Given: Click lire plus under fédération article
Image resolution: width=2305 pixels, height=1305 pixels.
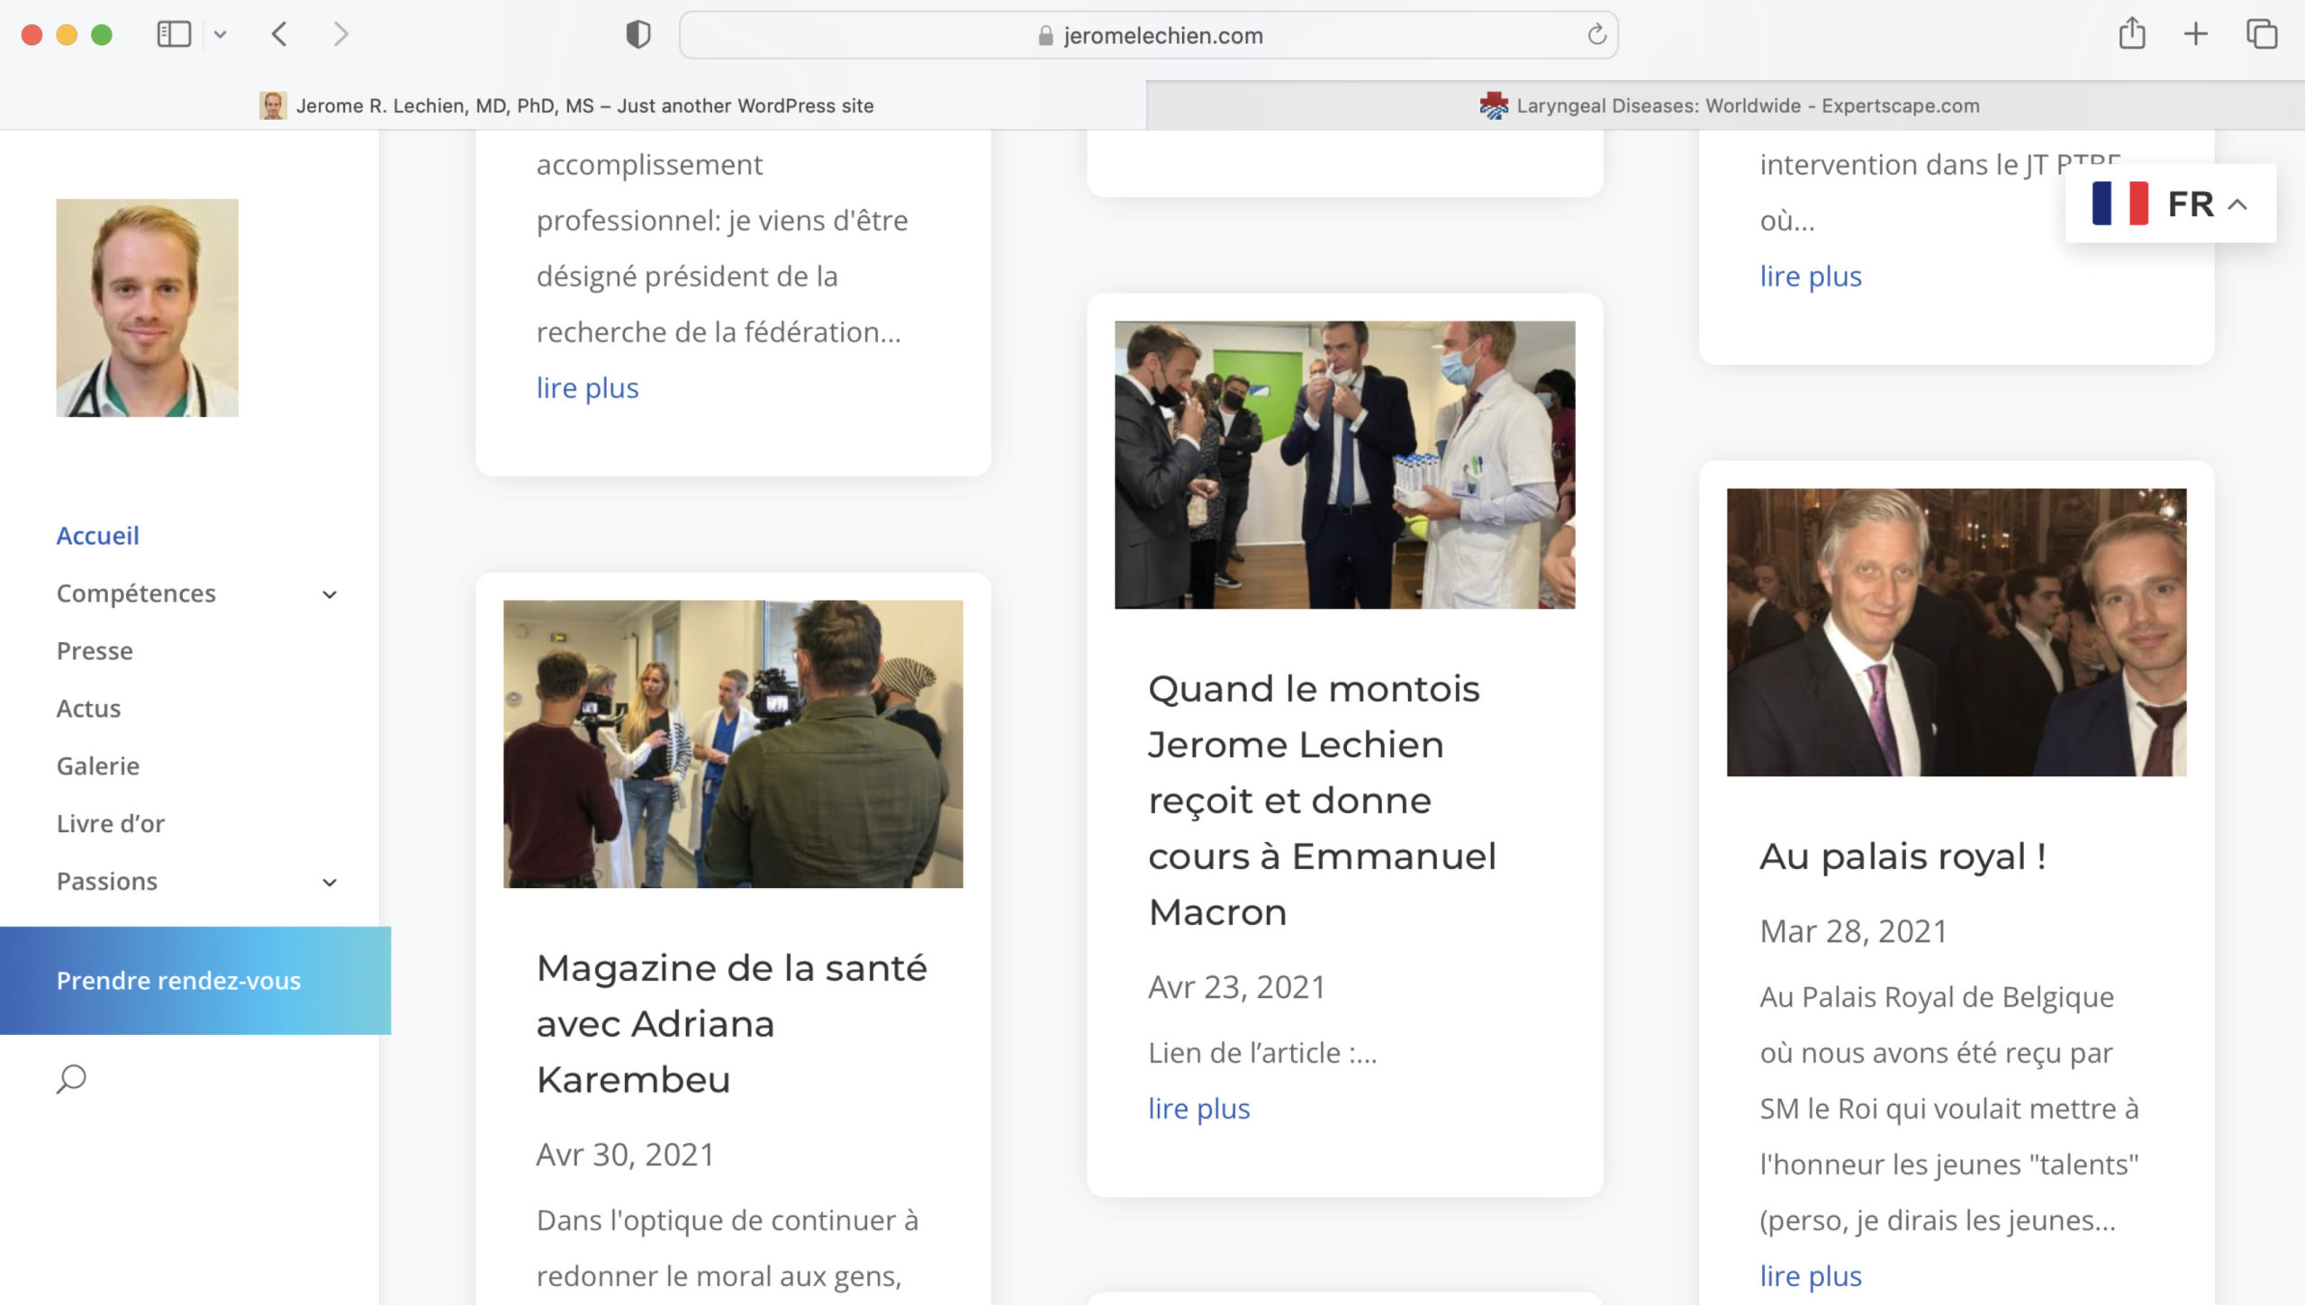Looking at the screenshot, I should pyautogui.click(x=588, y=388).
